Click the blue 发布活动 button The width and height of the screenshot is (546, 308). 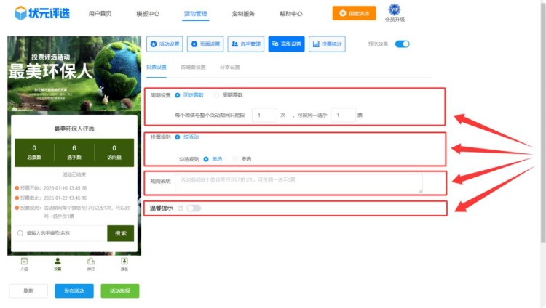coord(74,291)
